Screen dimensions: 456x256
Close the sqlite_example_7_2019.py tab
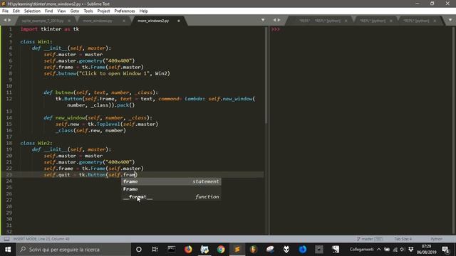(69, 21)
